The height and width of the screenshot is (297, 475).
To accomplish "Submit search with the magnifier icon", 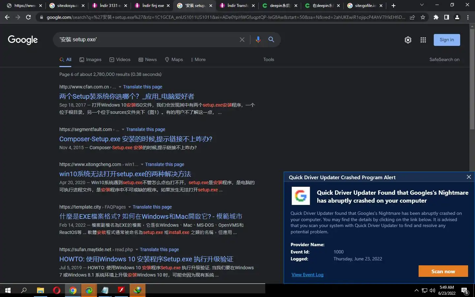I will (x=271, y=40).
